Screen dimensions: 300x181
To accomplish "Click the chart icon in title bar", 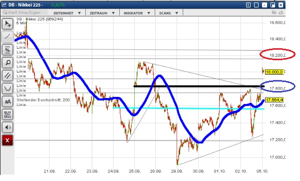I will [x=4, y=4].
